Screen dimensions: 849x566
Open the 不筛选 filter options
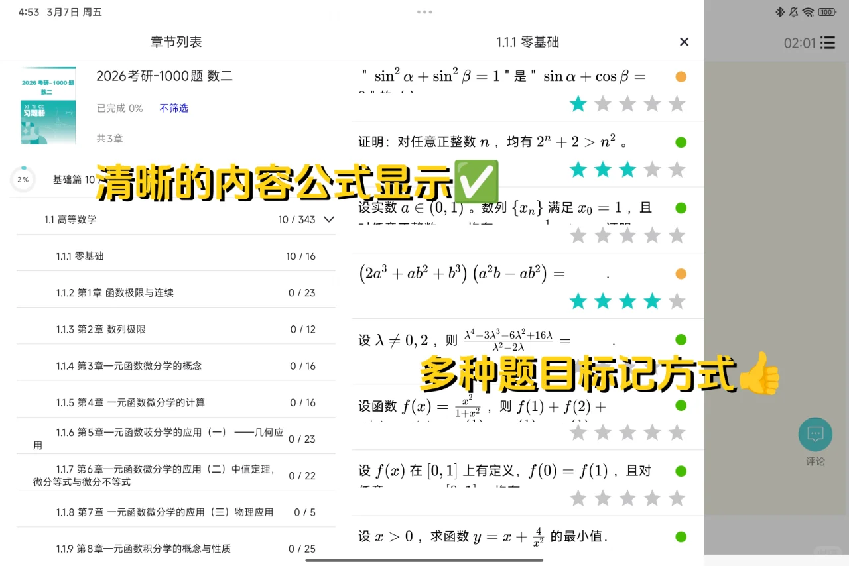174,108
